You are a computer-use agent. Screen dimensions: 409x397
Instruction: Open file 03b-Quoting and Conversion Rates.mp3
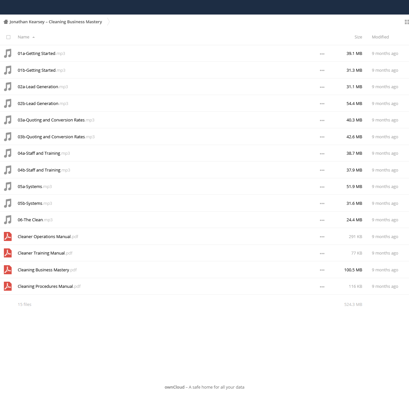(56, 137)
